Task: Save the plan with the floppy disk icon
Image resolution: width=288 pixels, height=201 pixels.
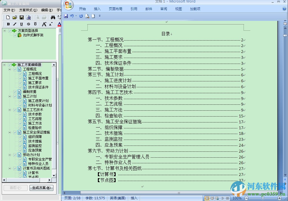Action: coord(22,17)
